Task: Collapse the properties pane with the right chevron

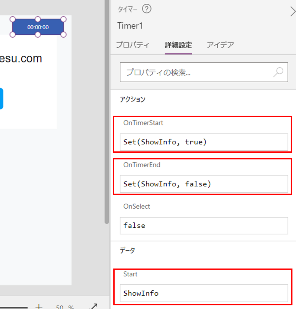Action: click(x=293, y=11)
